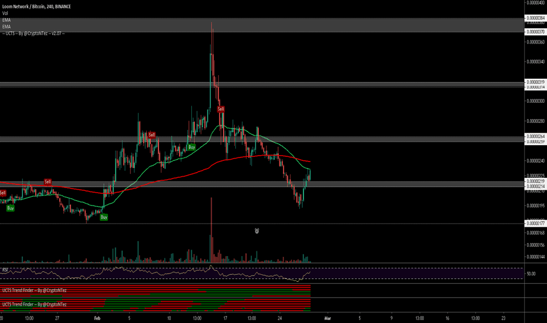547x323 pixels.
Task: Click the 0.00000300 price axis value
Action: (x=535, y=101)
